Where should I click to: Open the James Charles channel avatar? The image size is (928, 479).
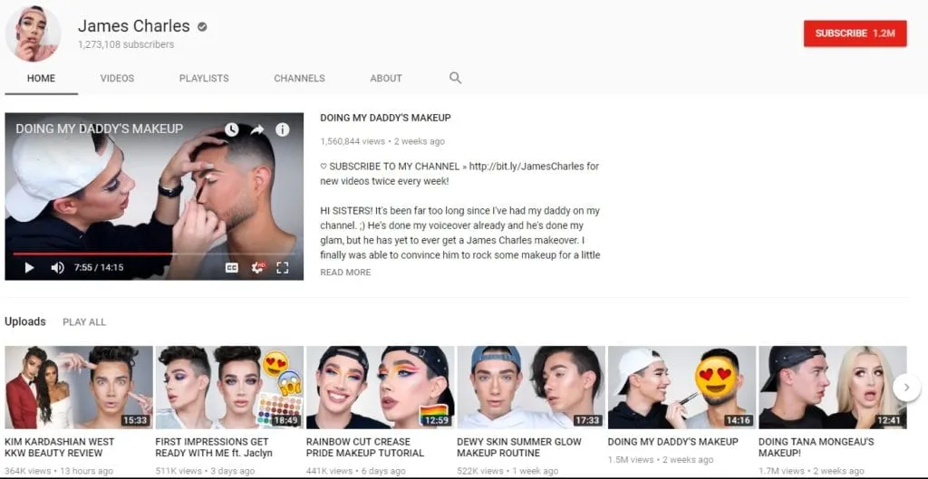click(x=33, y=34)
